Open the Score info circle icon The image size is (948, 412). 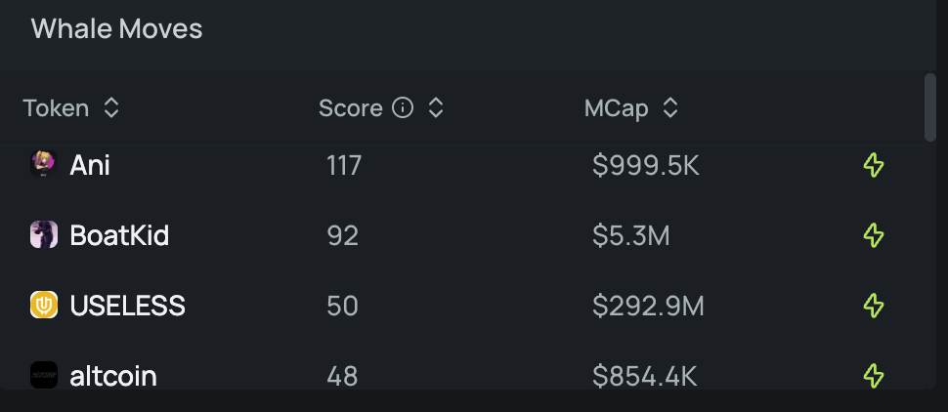(403, 108)
